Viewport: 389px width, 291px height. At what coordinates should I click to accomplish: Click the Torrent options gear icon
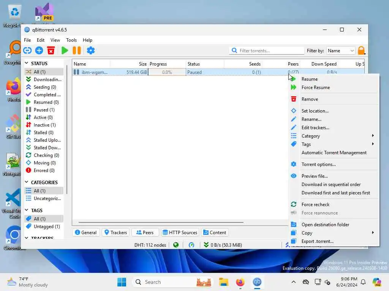click(x=294, y=164)
